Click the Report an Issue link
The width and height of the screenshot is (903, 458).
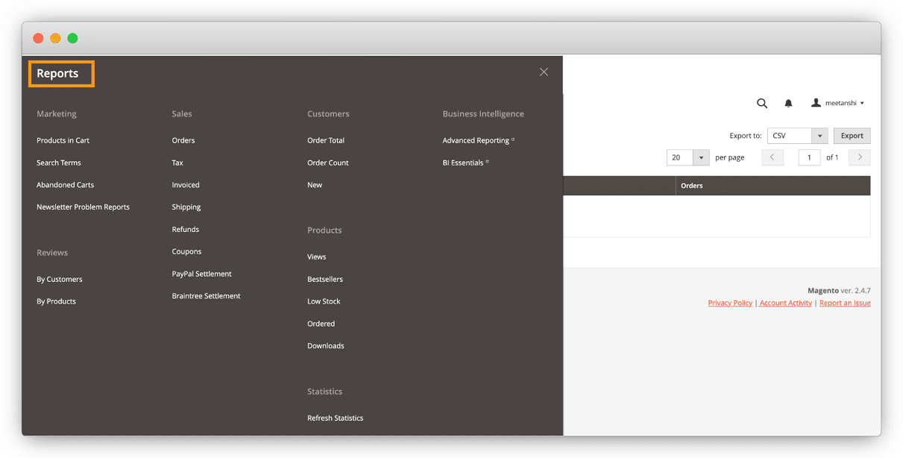click(x=845, y=303)
